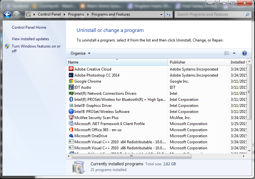Click the Total size 2.62 GB text
The height and width of the screenshot is (179, 255).
tap(161, 164)
